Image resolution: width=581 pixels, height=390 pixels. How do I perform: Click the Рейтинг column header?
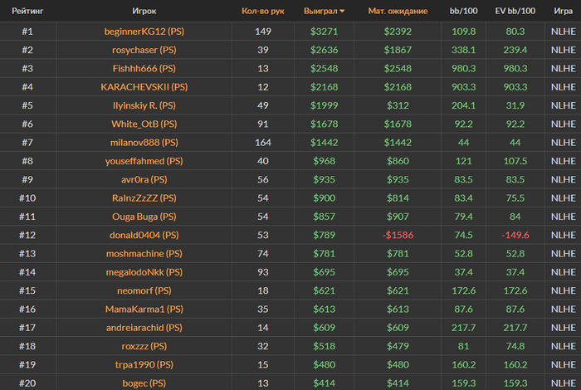[x=27, y=12]
